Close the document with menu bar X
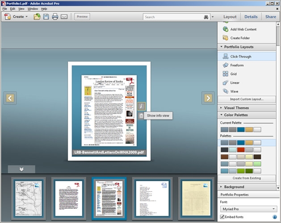Image resolution: width=281 pixels, height=223 pixels. (277, 9)
